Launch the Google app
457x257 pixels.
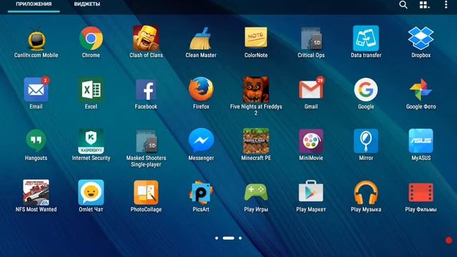(366, 89)
